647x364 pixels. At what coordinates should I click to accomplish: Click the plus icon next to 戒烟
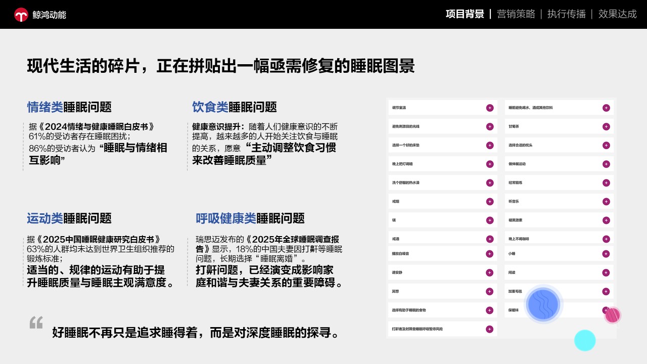[489, 201]
